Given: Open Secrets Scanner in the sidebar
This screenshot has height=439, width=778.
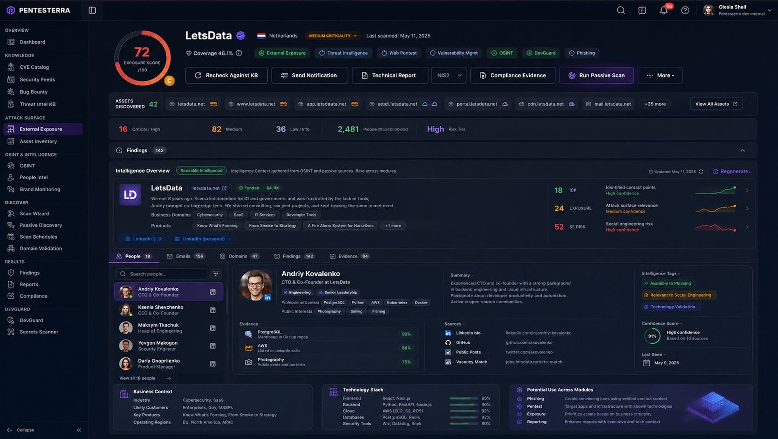Looking at the screenshot, I should 39,332.
